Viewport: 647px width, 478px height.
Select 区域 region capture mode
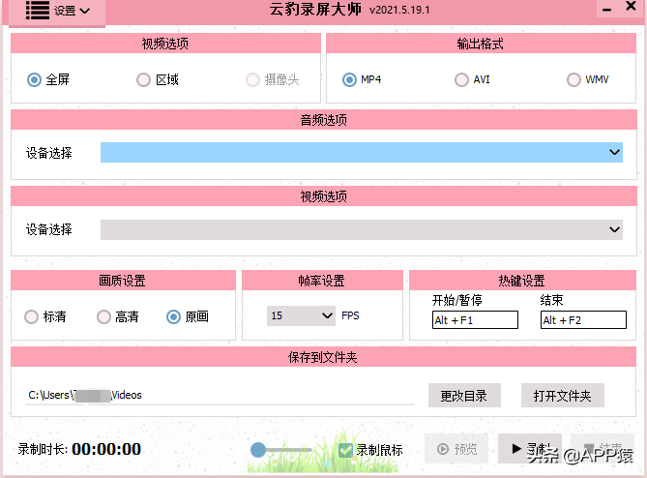[144, 80]
